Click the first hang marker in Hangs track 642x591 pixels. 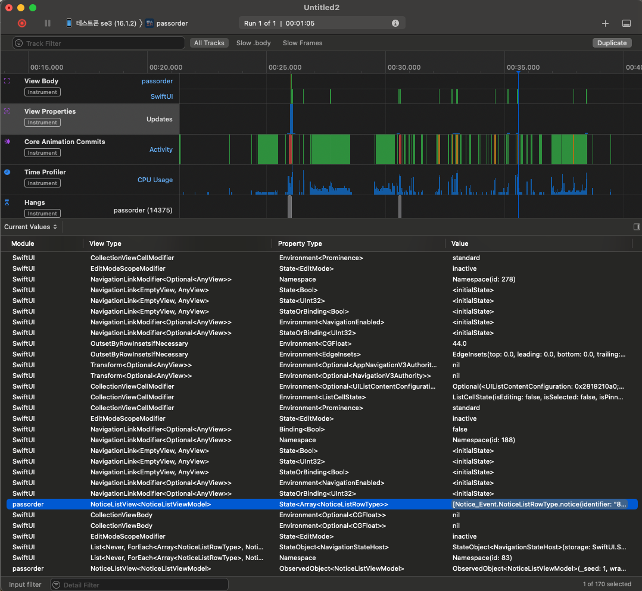pos(290,207)
